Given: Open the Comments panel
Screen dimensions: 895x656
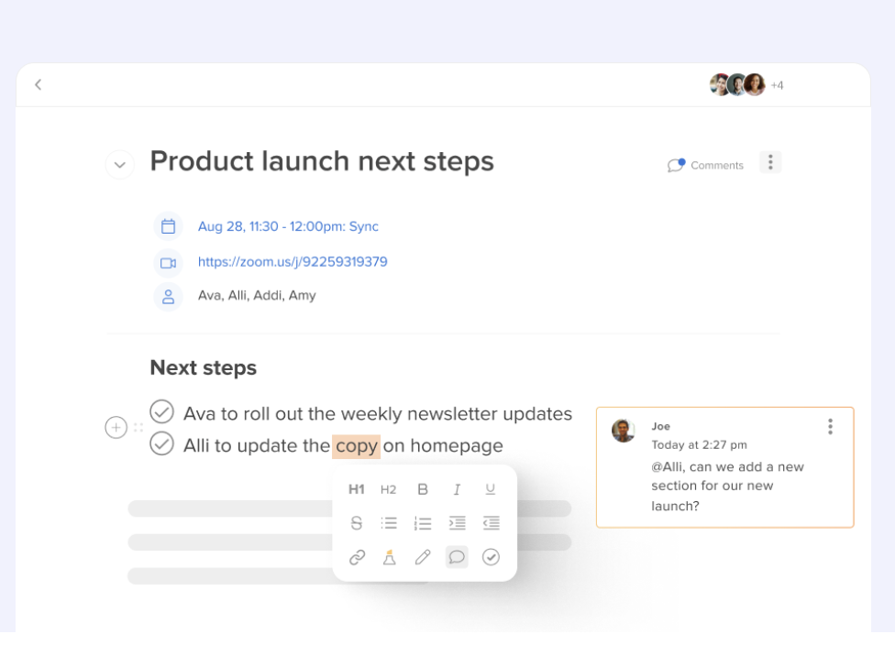Looking at the screenshot, I should point(706,165).
